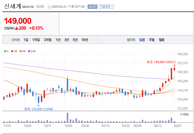Click the calendar icon beside the date

[49, 7]
